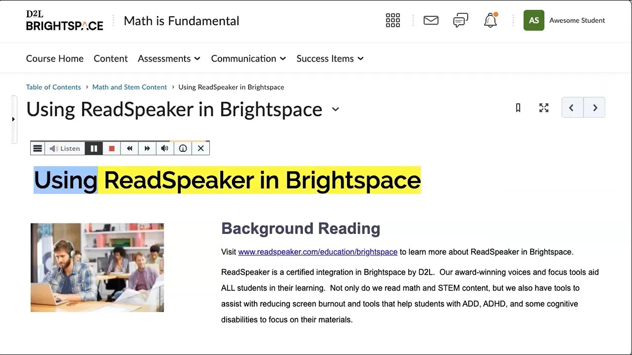This screenshot has width=632, height=355.
Task: Close the ReadSpeaker player toolbar
Action: pyautogui.click(x=200, y=148)
